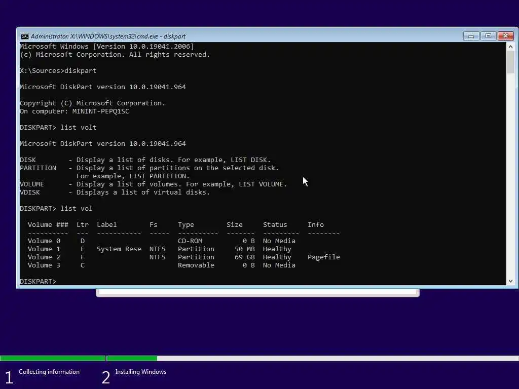Click the 'Volume ###' column header
Screen dimensions: 519x389
pyautogui.click(x=48, y=224)
